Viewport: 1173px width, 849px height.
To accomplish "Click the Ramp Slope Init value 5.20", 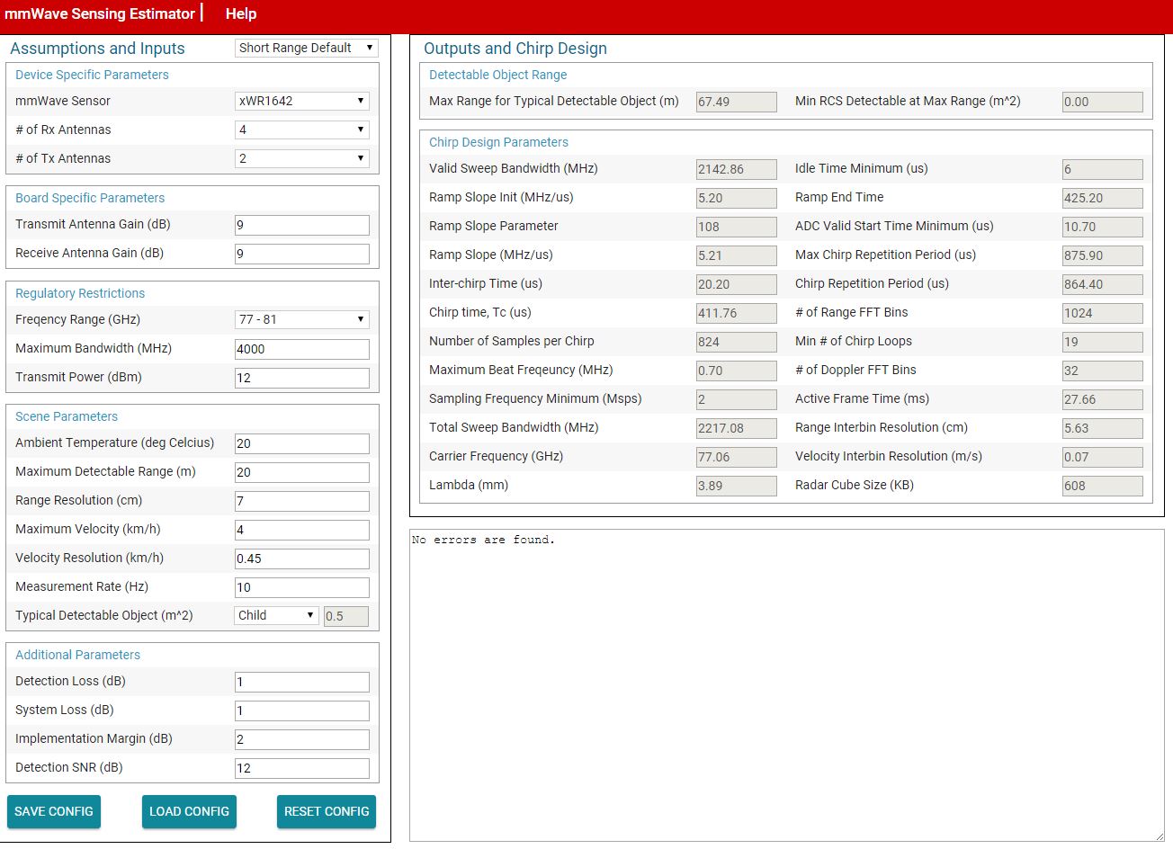I will [x=737, y=198].
